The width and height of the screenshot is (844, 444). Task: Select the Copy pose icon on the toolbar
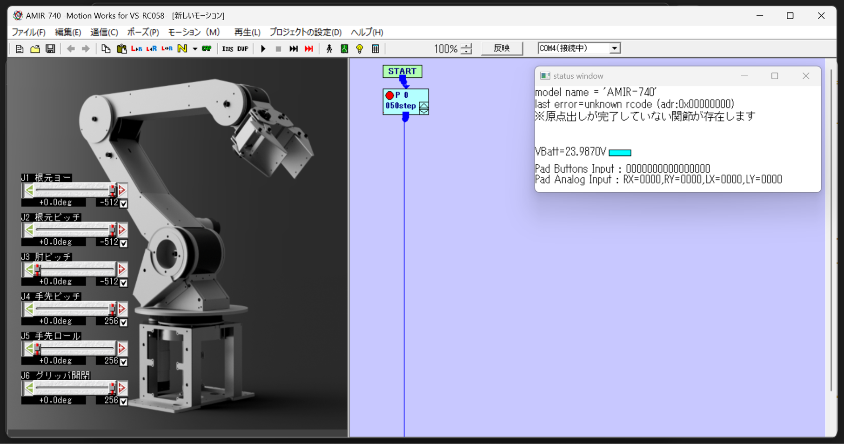[x=106, y=48]
